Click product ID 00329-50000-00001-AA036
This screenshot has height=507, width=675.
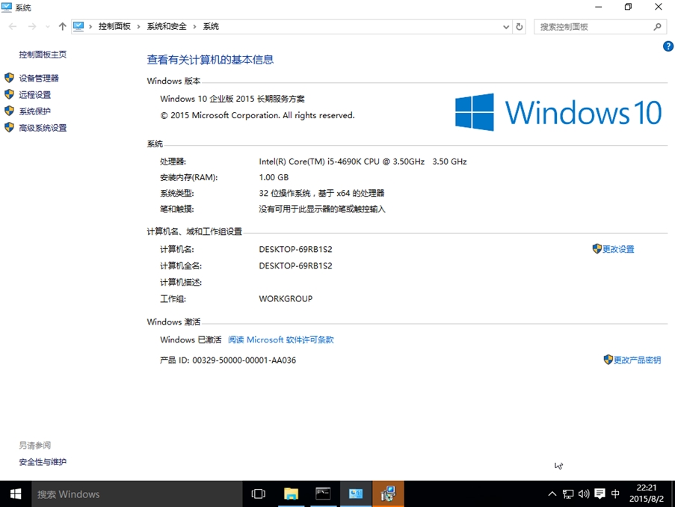point(244,360)
